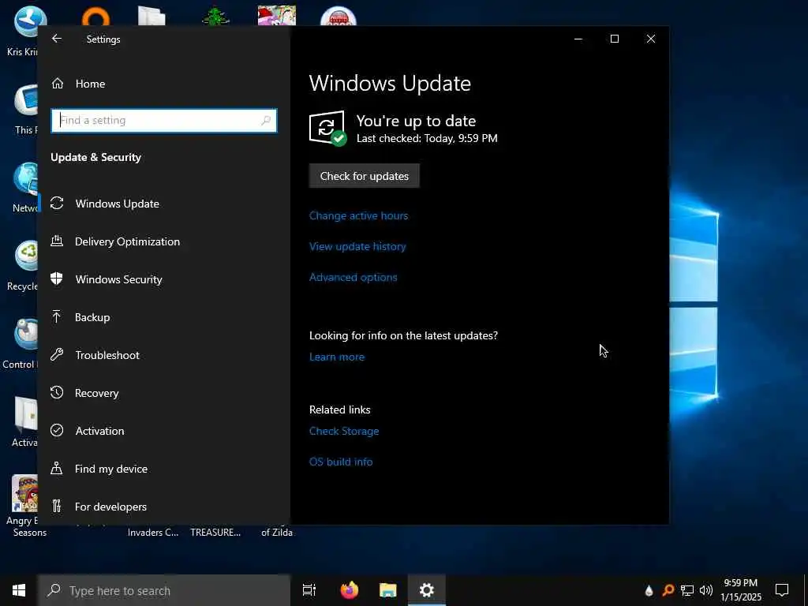Go back with the Settings back arrow
Image resolution: width=808 pixels, height=606 pixels.
click(x=57, y=39)
